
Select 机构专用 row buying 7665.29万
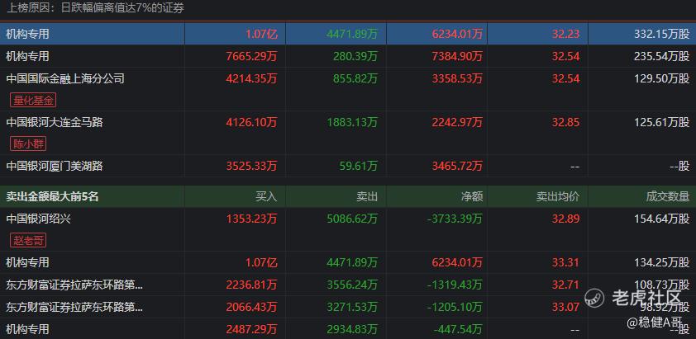tap(28, 56)
